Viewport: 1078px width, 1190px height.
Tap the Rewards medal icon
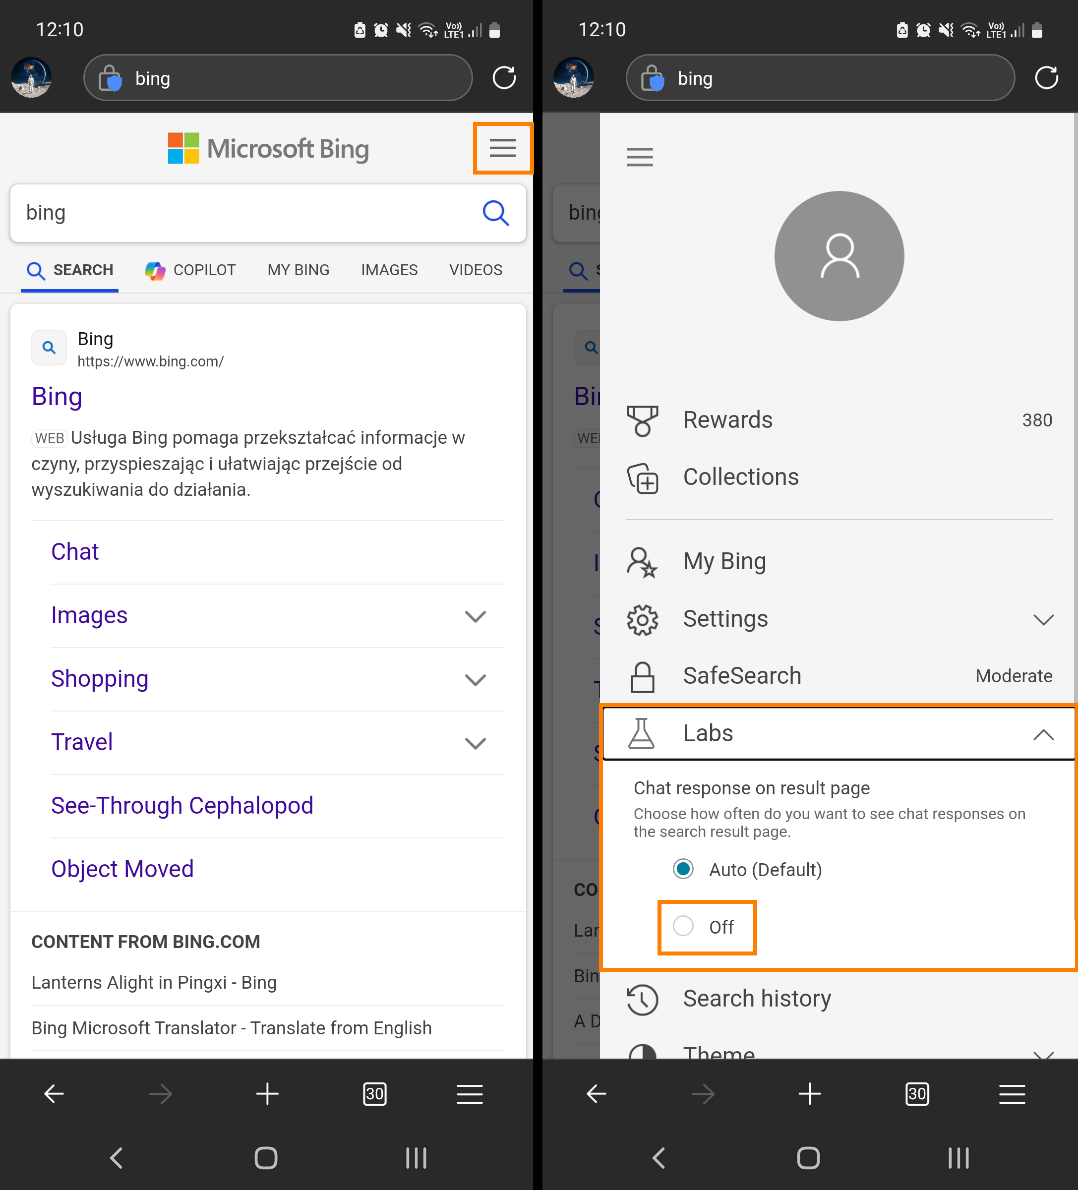point(642,420)
